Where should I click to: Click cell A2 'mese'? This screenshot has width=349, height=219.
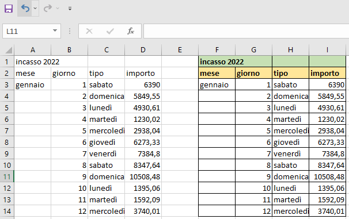click(33, 73)
